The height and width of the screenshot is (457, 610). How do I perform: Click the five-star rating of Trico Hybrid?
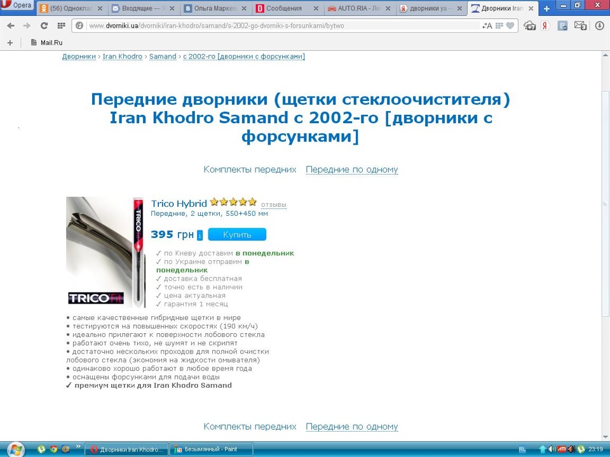233,202
